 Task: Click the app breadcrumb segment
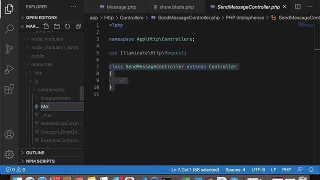93,18
